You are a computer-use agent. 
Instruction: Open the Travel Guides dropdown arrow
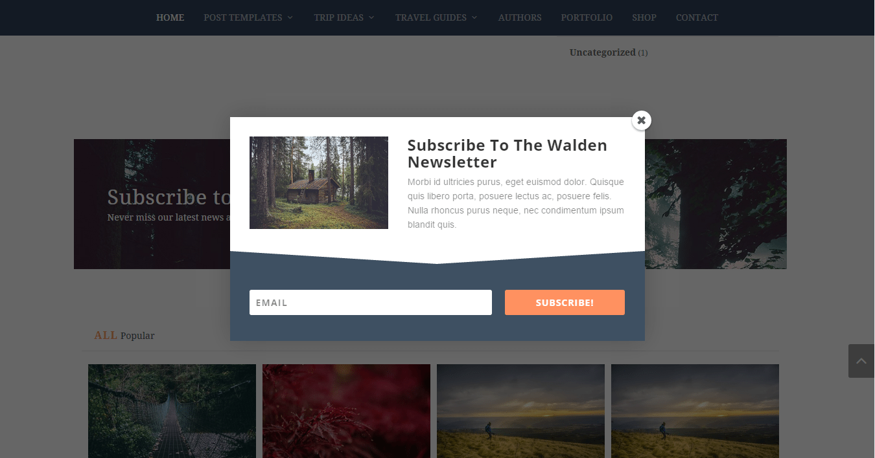pos(474,17)
